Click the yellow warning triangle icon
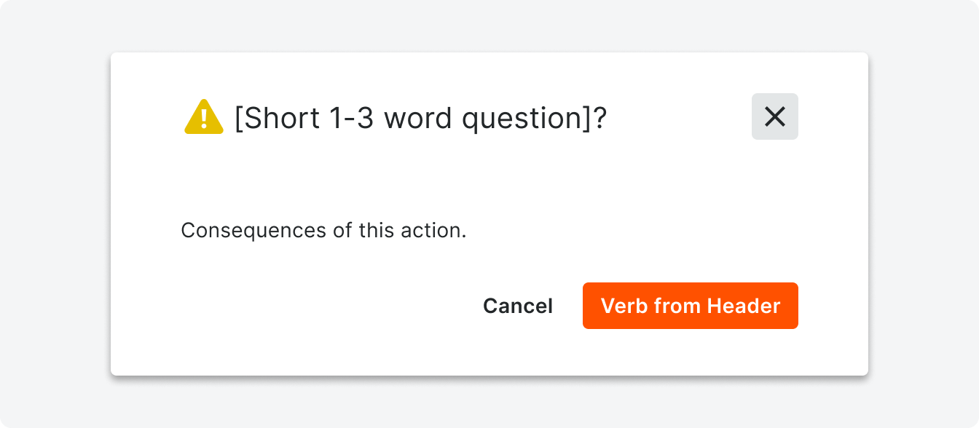 pyautogui.click(x=204, y=117)
